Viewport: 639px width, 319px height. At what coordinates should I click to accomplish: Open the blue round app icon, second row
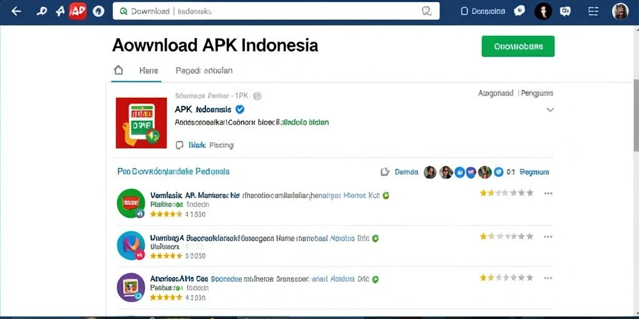131,245
